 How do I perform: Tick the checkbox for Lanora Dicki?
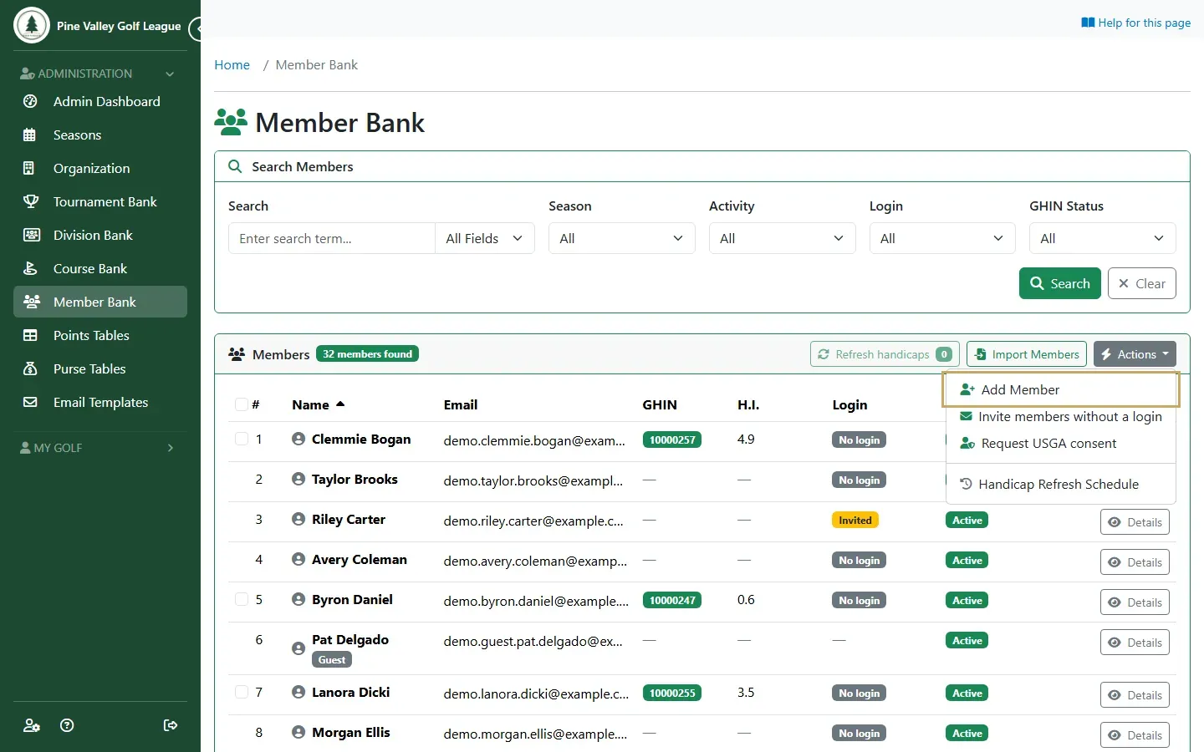pyautogui.click(x=242, y=692)
